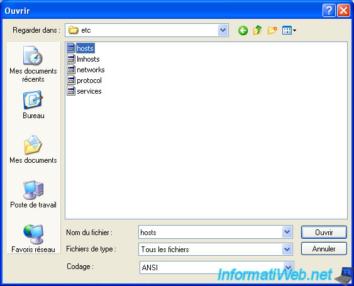Click the help question mark button
Screen dimensions: 354x286
click(329, 11)
